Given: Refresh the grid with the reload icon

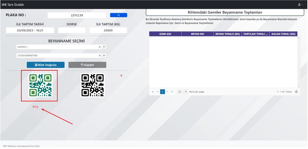Looking at the screenshot, I should (x=296, y=92).
